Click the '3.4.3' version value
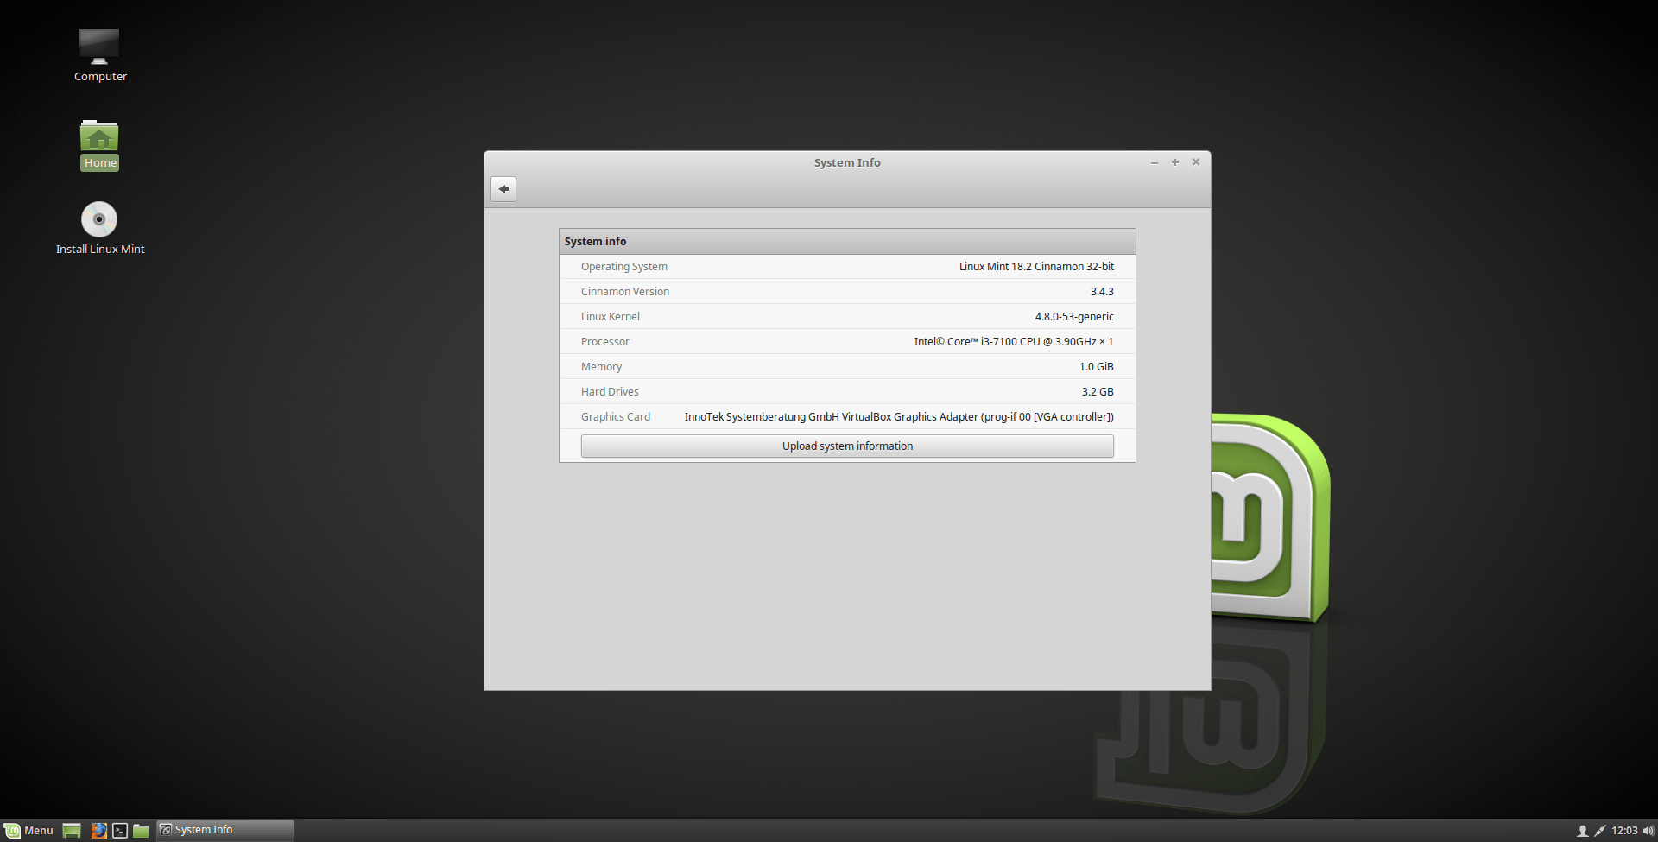This screenshot has height=842, width=1658. click(1102, 292)
